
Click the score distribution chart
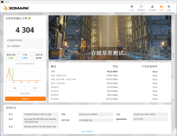click(x=25, y=75)
